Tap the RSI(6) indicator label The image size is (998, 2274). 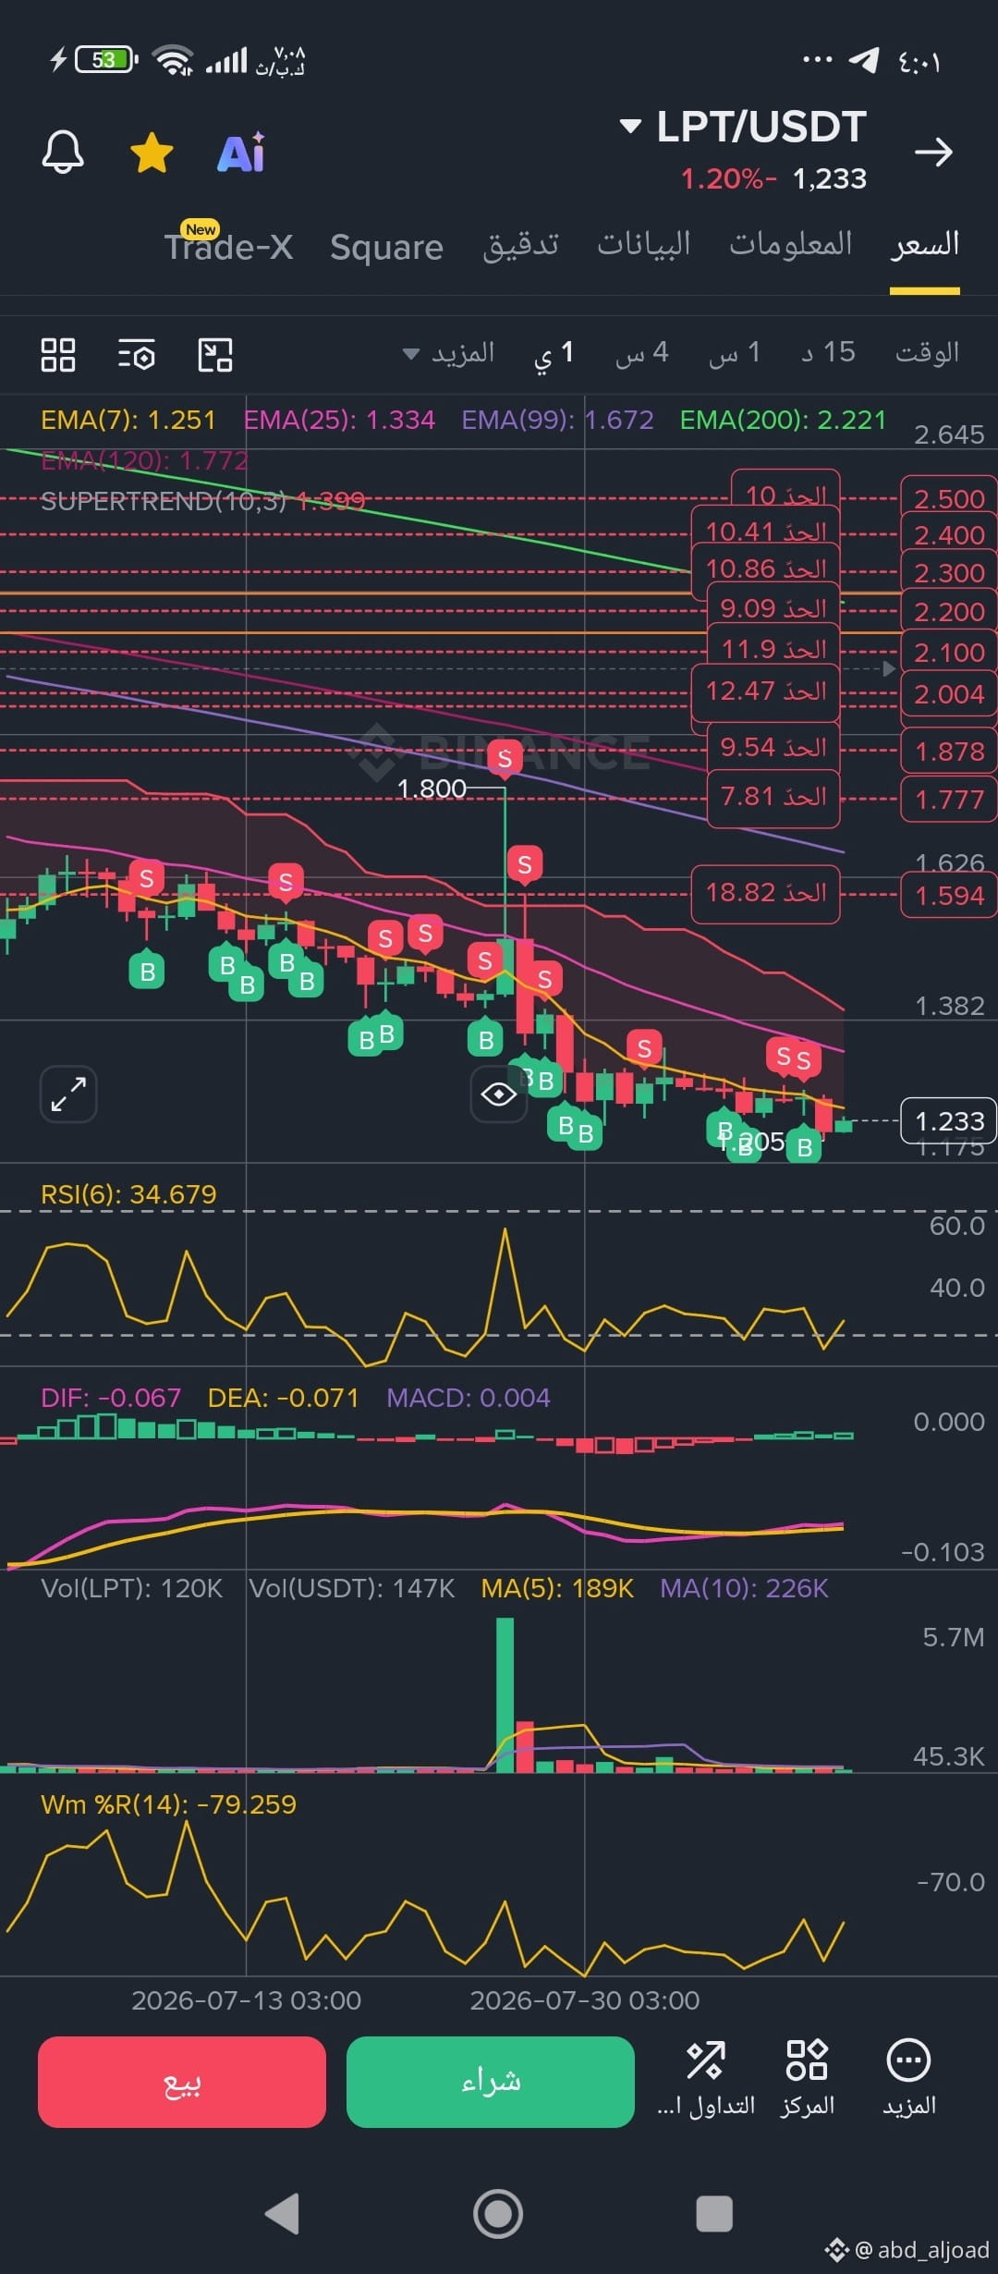(128, 1194)
